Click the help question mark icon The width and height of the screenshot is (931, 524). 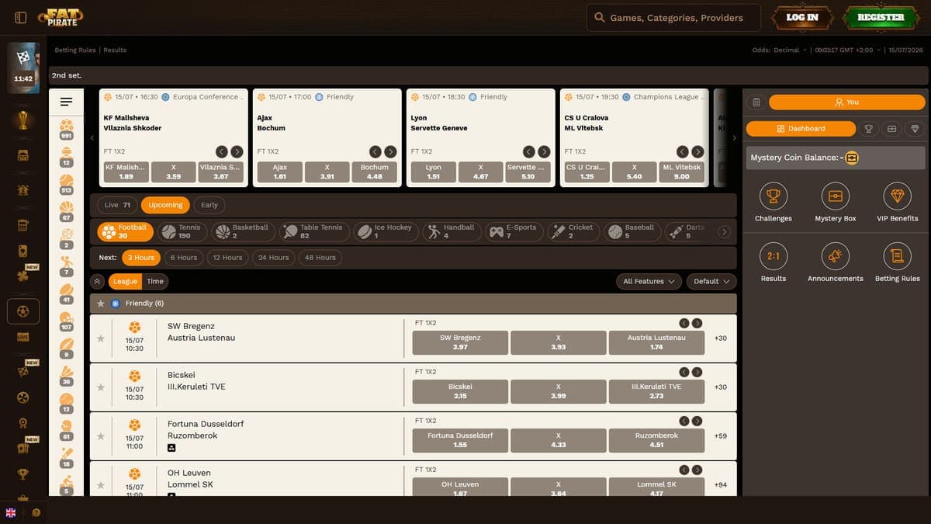tap(36, 512)
